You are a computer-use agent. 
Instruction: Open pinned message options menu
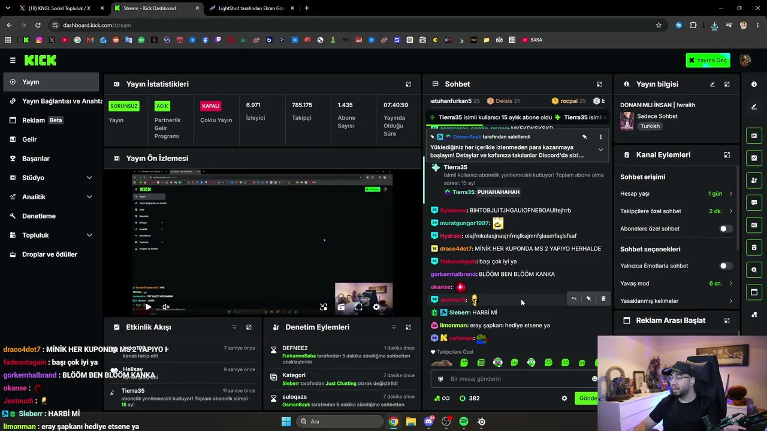click(x=600, y=137)
